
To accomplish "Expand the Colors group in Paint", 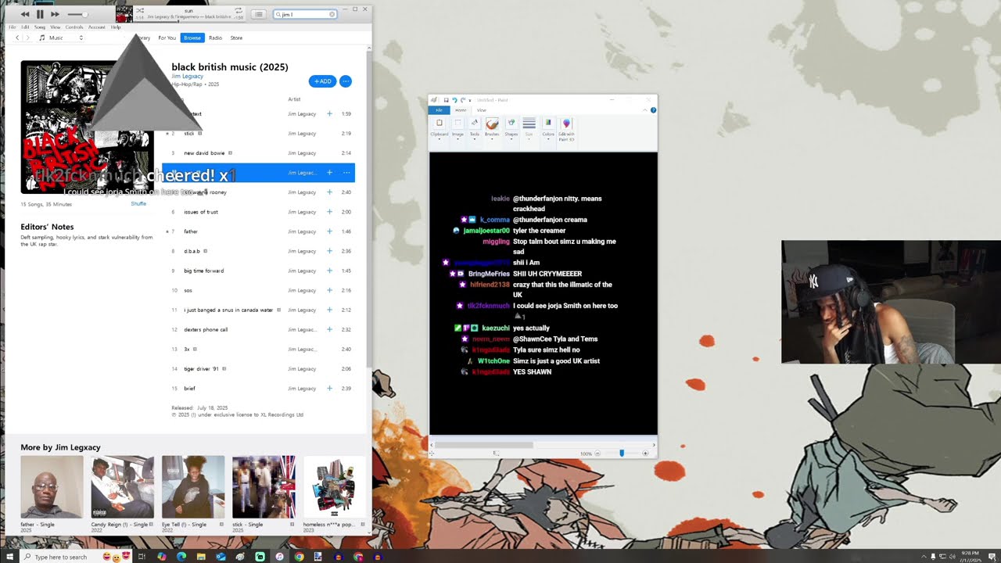I will [x=548, y=127].
